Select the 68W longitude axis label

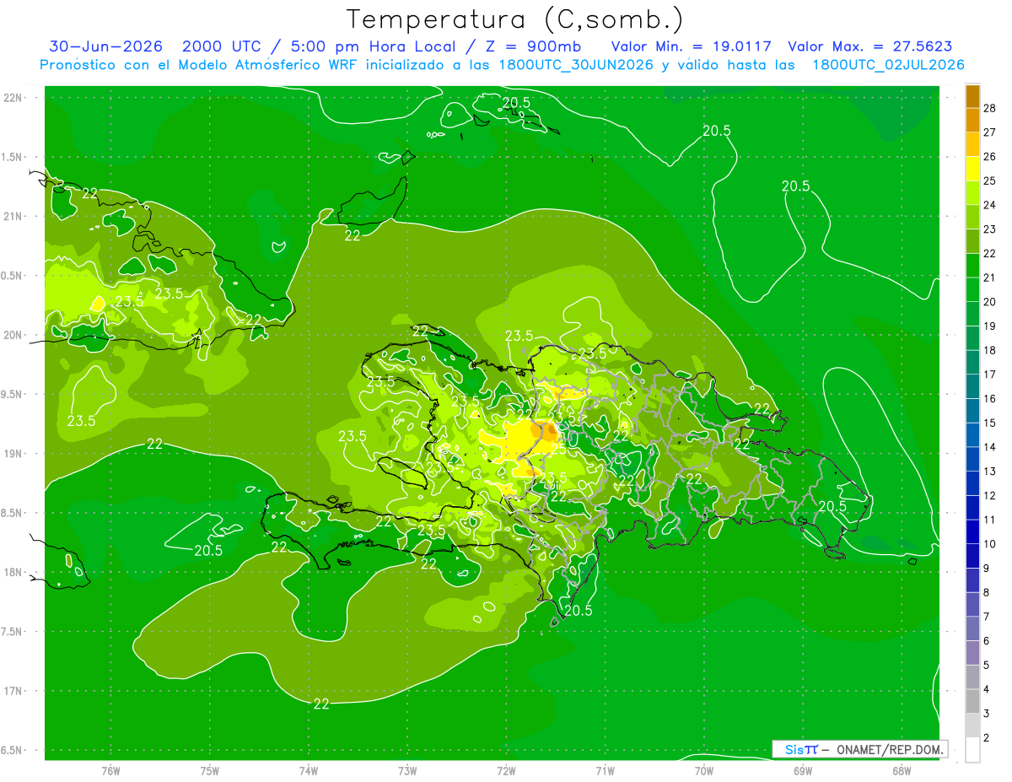point(901,771)
